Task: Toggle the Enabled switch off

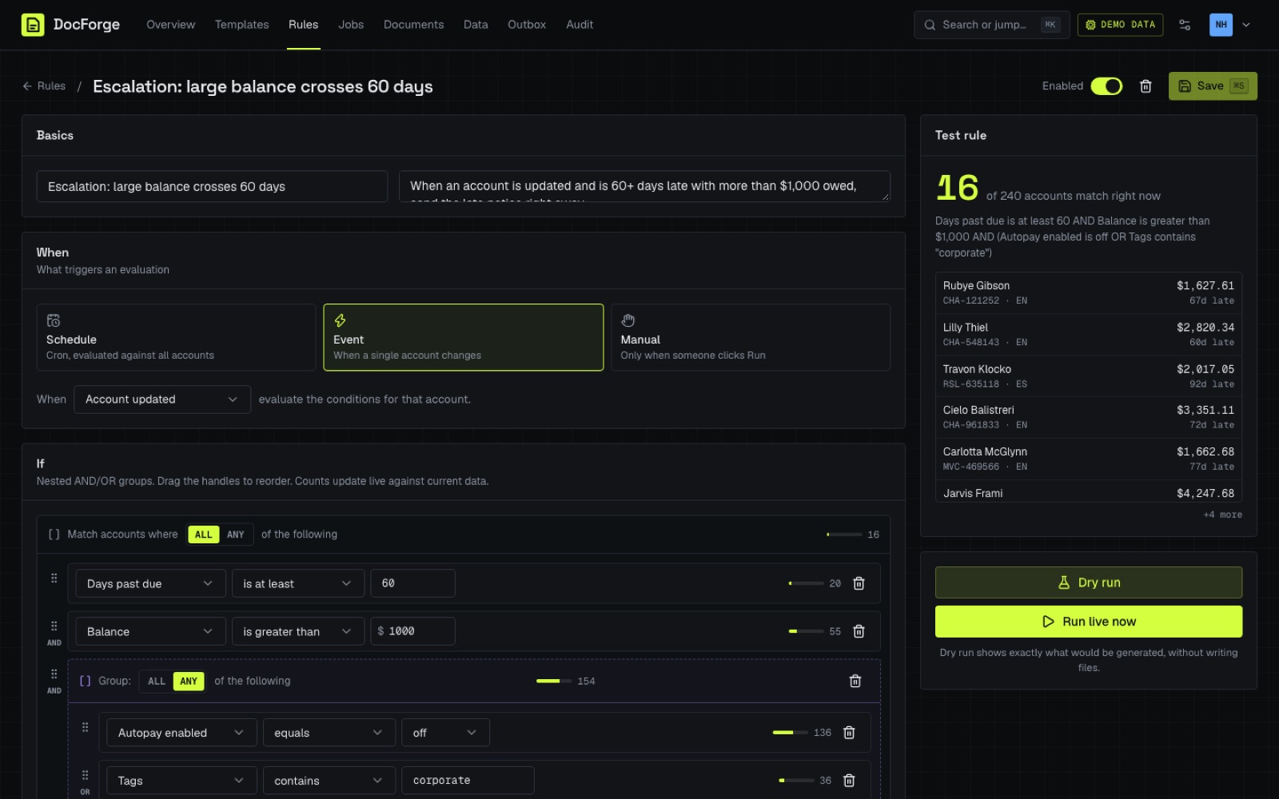Action: [x=1107, y=86]
